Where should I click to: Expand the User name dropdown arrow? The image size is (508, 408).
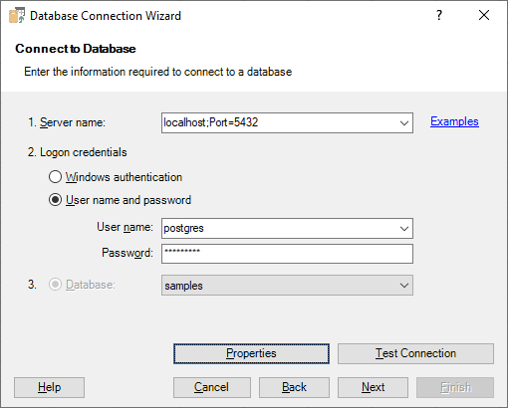(404, 228)
